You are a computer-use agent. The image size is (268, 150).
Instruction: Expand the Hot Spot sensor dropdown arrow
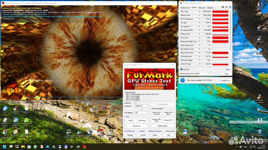pos(199,23)
